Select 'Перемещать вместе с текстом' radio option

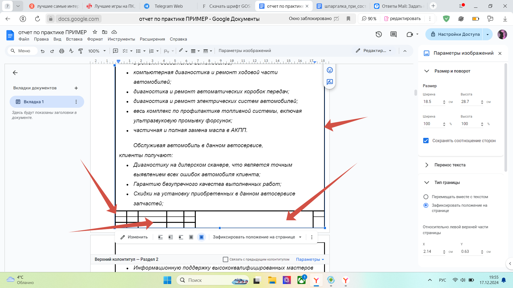[x=426, y=197]
